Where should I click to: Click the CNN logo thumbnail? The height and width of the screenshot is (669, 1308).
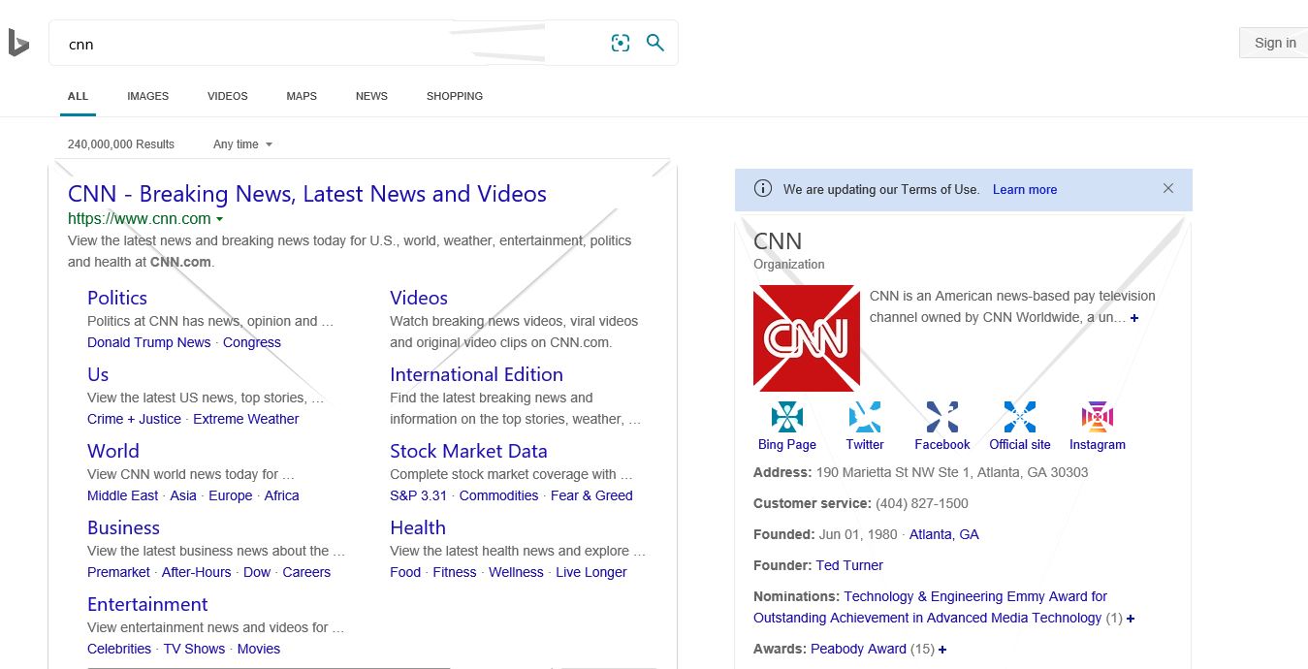tap(807, 338)
